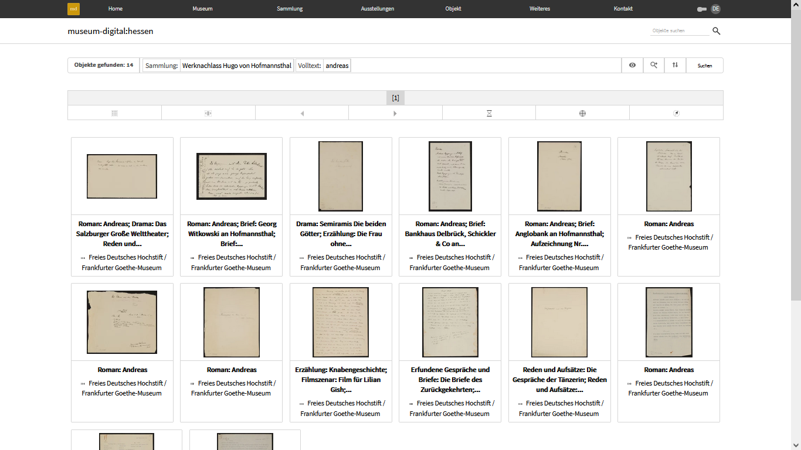Viewport: 801px width, 450px height.
Task: Open Erzählung: Knabengeschichte object link
Action: 341,379
